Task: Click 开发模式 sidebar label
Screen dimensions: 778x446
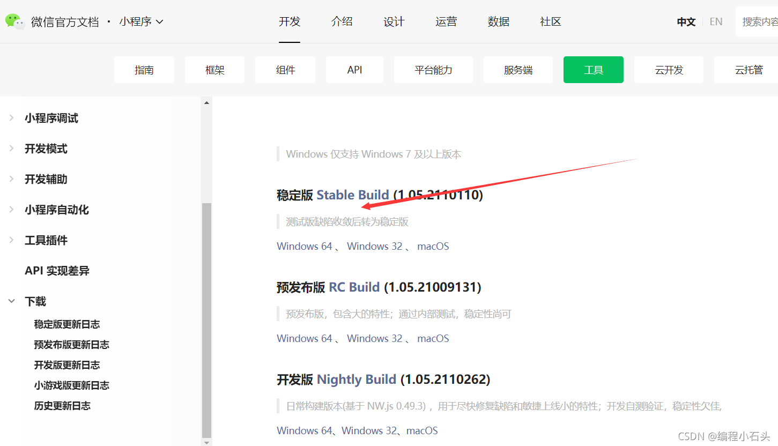Action: (x=46, y=148)
